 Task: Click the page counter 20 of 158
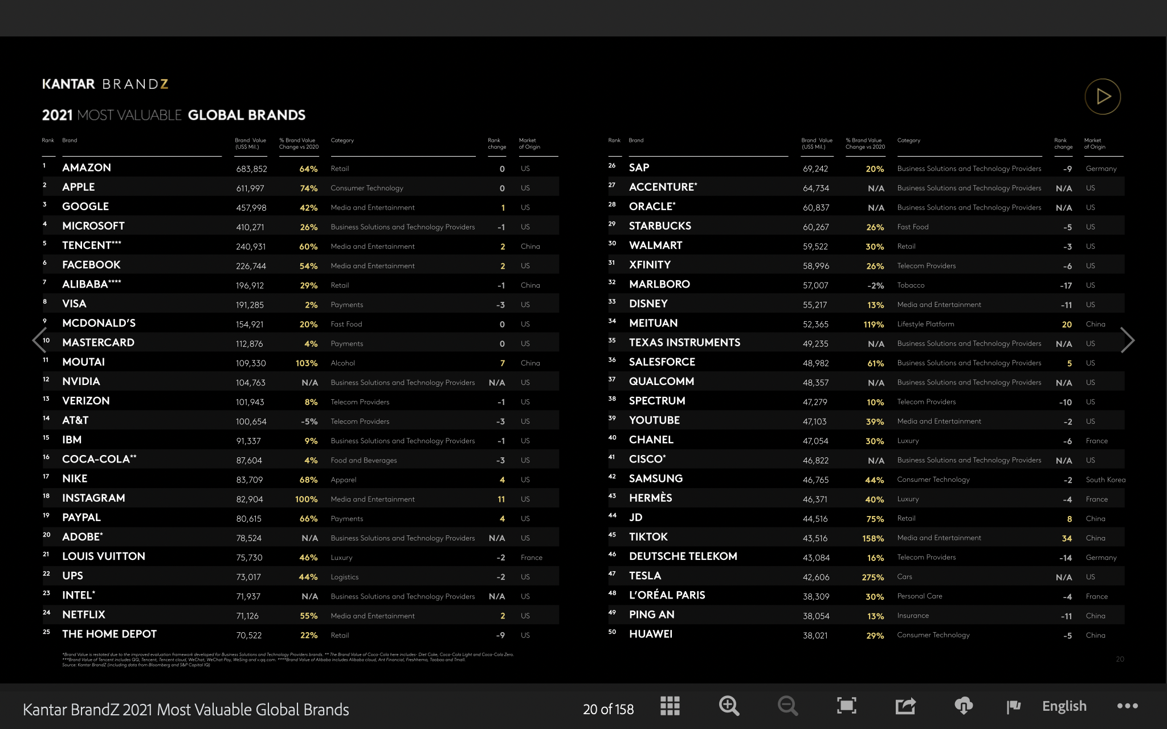pos(608,709)
